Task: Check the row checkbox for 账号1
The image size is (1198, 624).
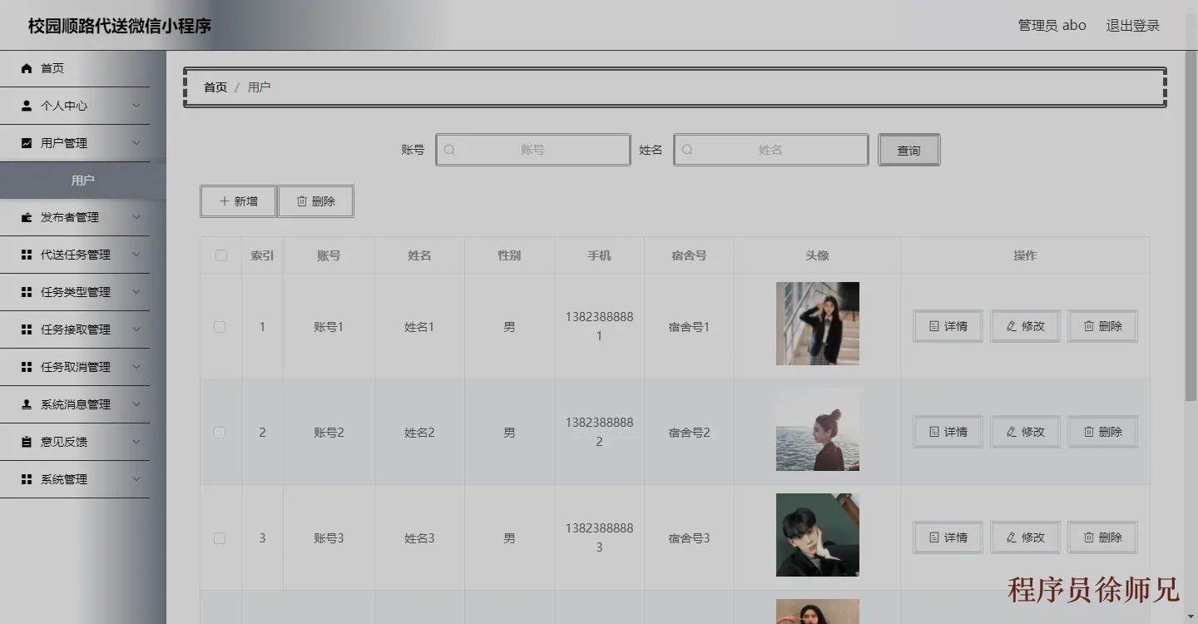Action: (x=220, y=327)
